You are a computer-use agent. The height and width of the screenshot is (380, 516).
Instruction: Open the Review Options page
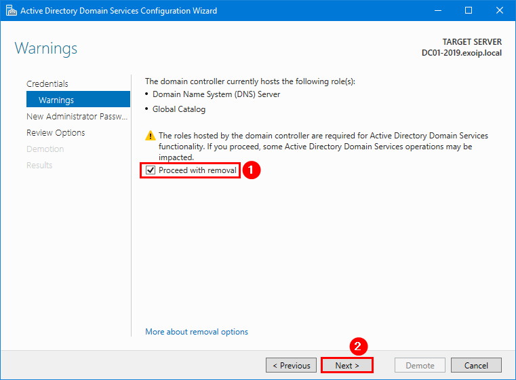(x=56, y=132)
